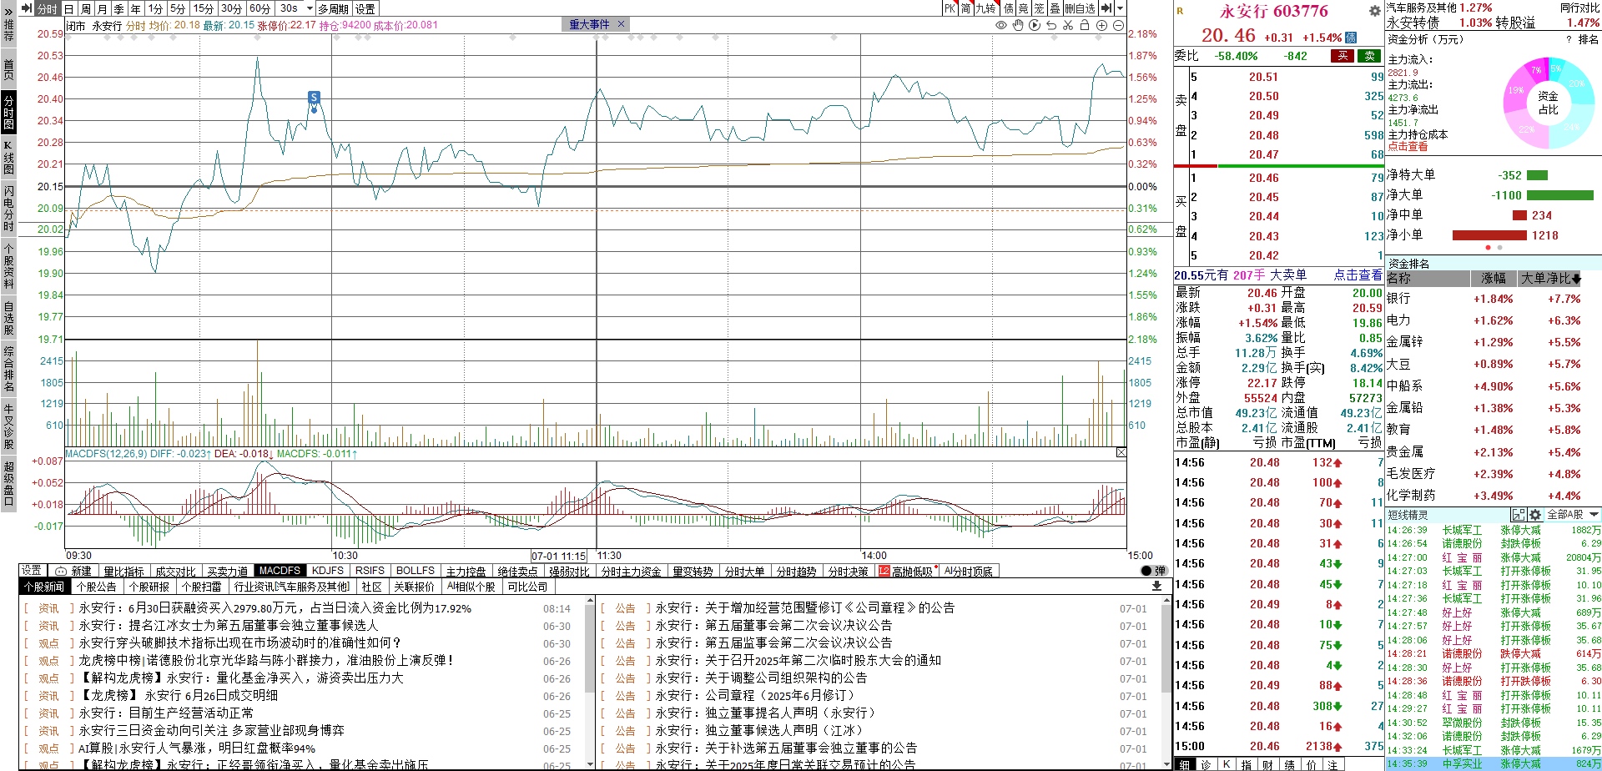1602x771 pixels.
Task: Click 排名 in 资金分析 header
Action: tap(1589, 39)
